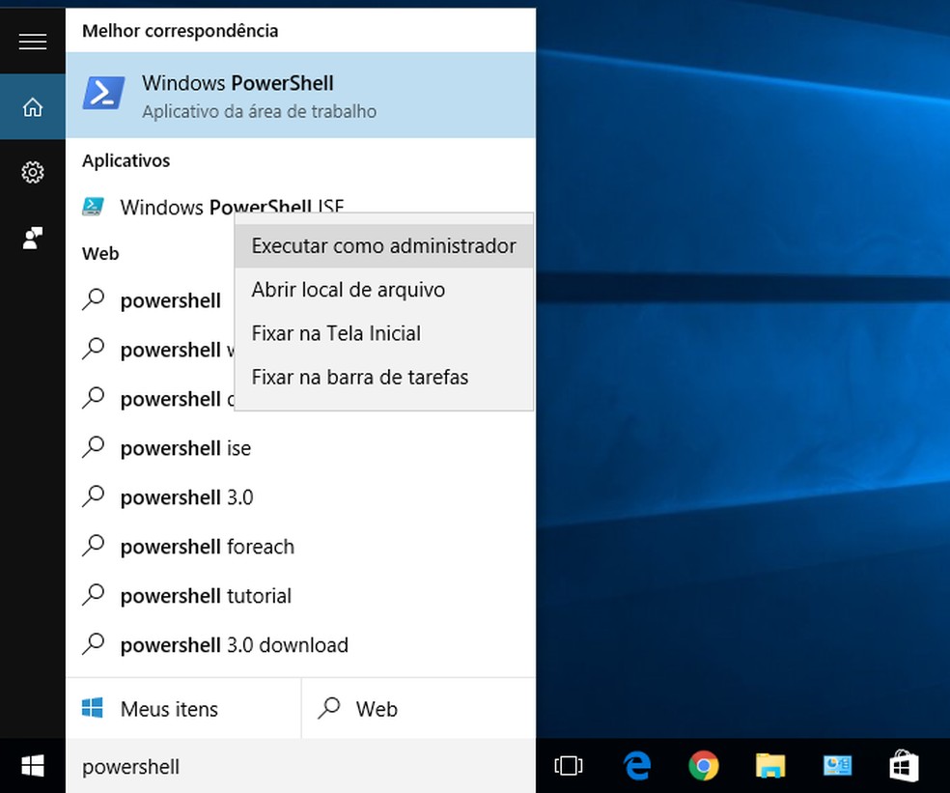
Task: Open Windows PowerShell ISE
Action: pos(193,207)
